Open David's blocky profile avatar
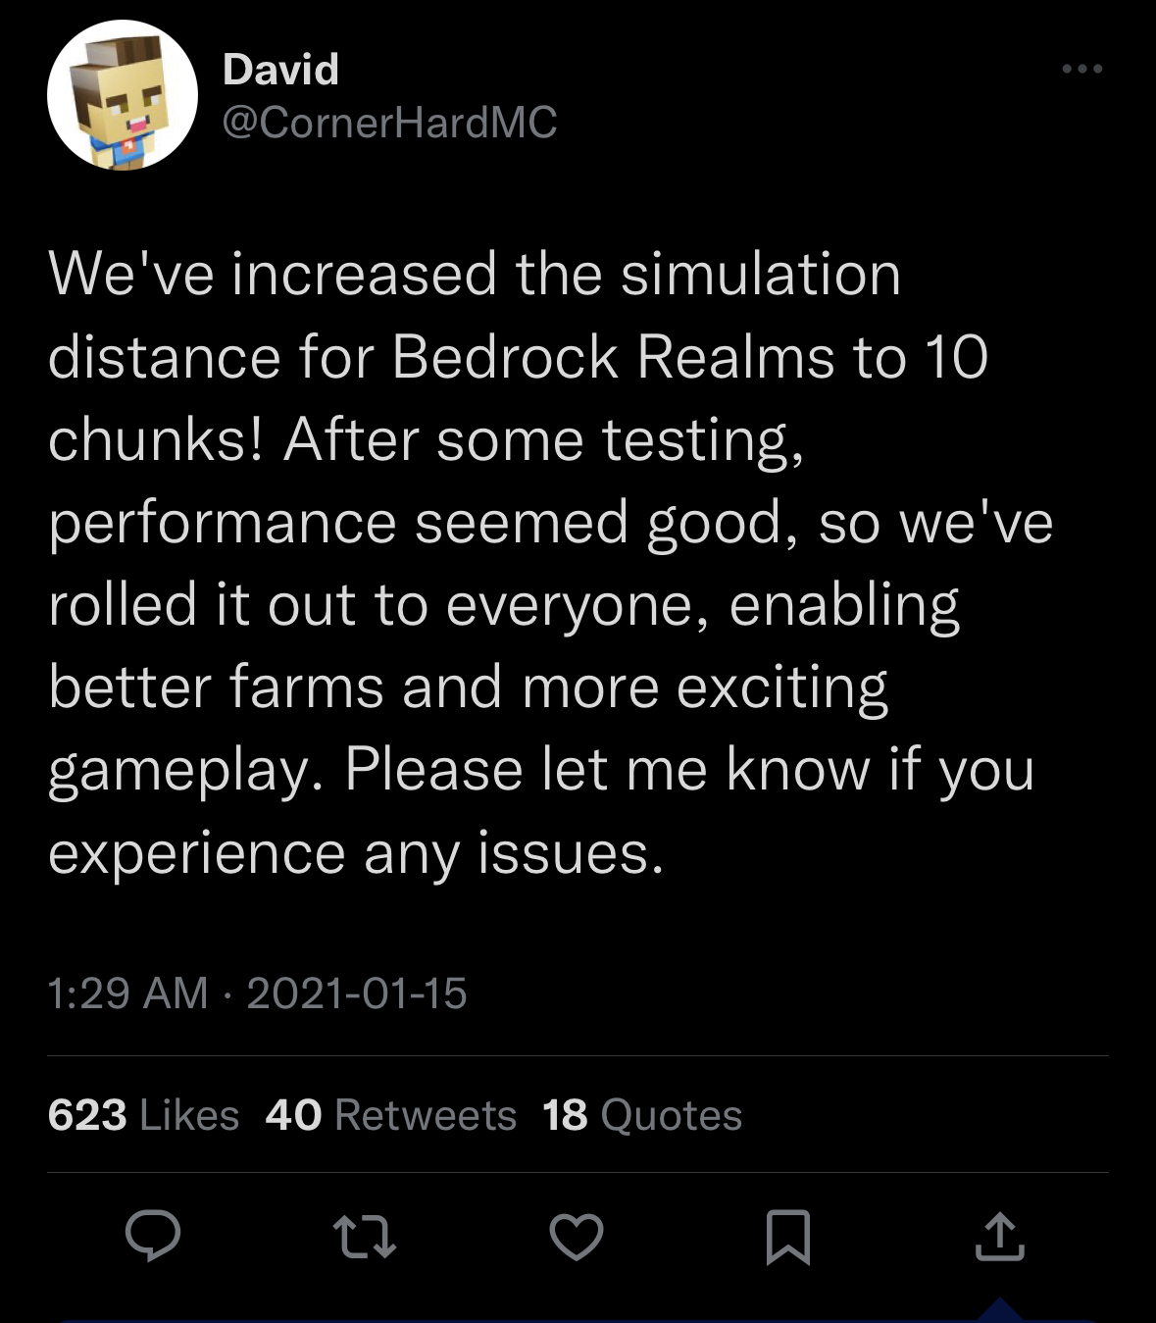Image resolution: width=1156 pixels, height=1323 pixels. click(123, 96)
